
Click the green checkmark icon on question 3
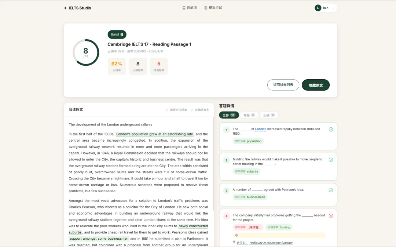(x=331, y=190)
